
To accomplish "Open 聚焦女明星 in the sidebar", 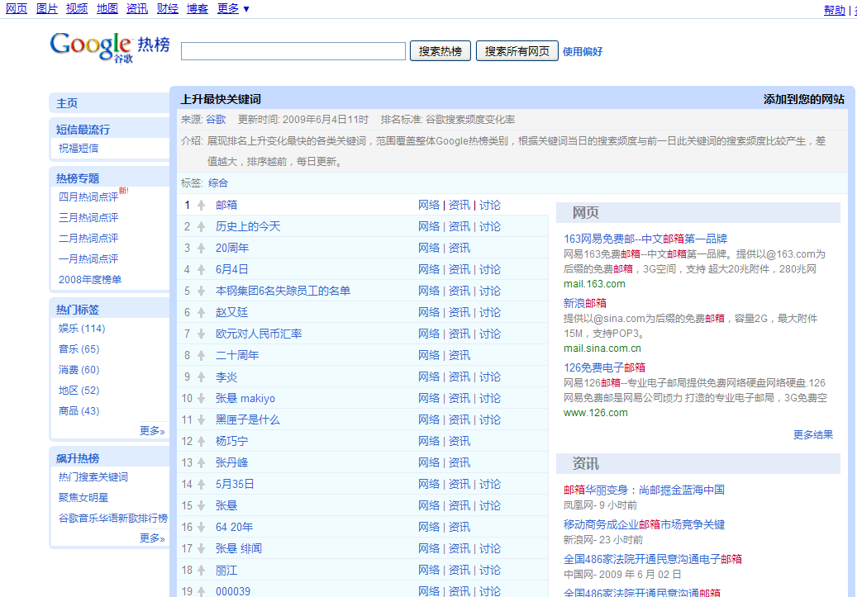I will (83, 498).
